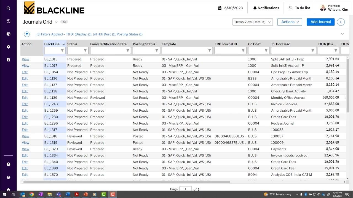Open Outlook from the taskbar
Screen dimensions: 353x198
[x=23, y=194]
